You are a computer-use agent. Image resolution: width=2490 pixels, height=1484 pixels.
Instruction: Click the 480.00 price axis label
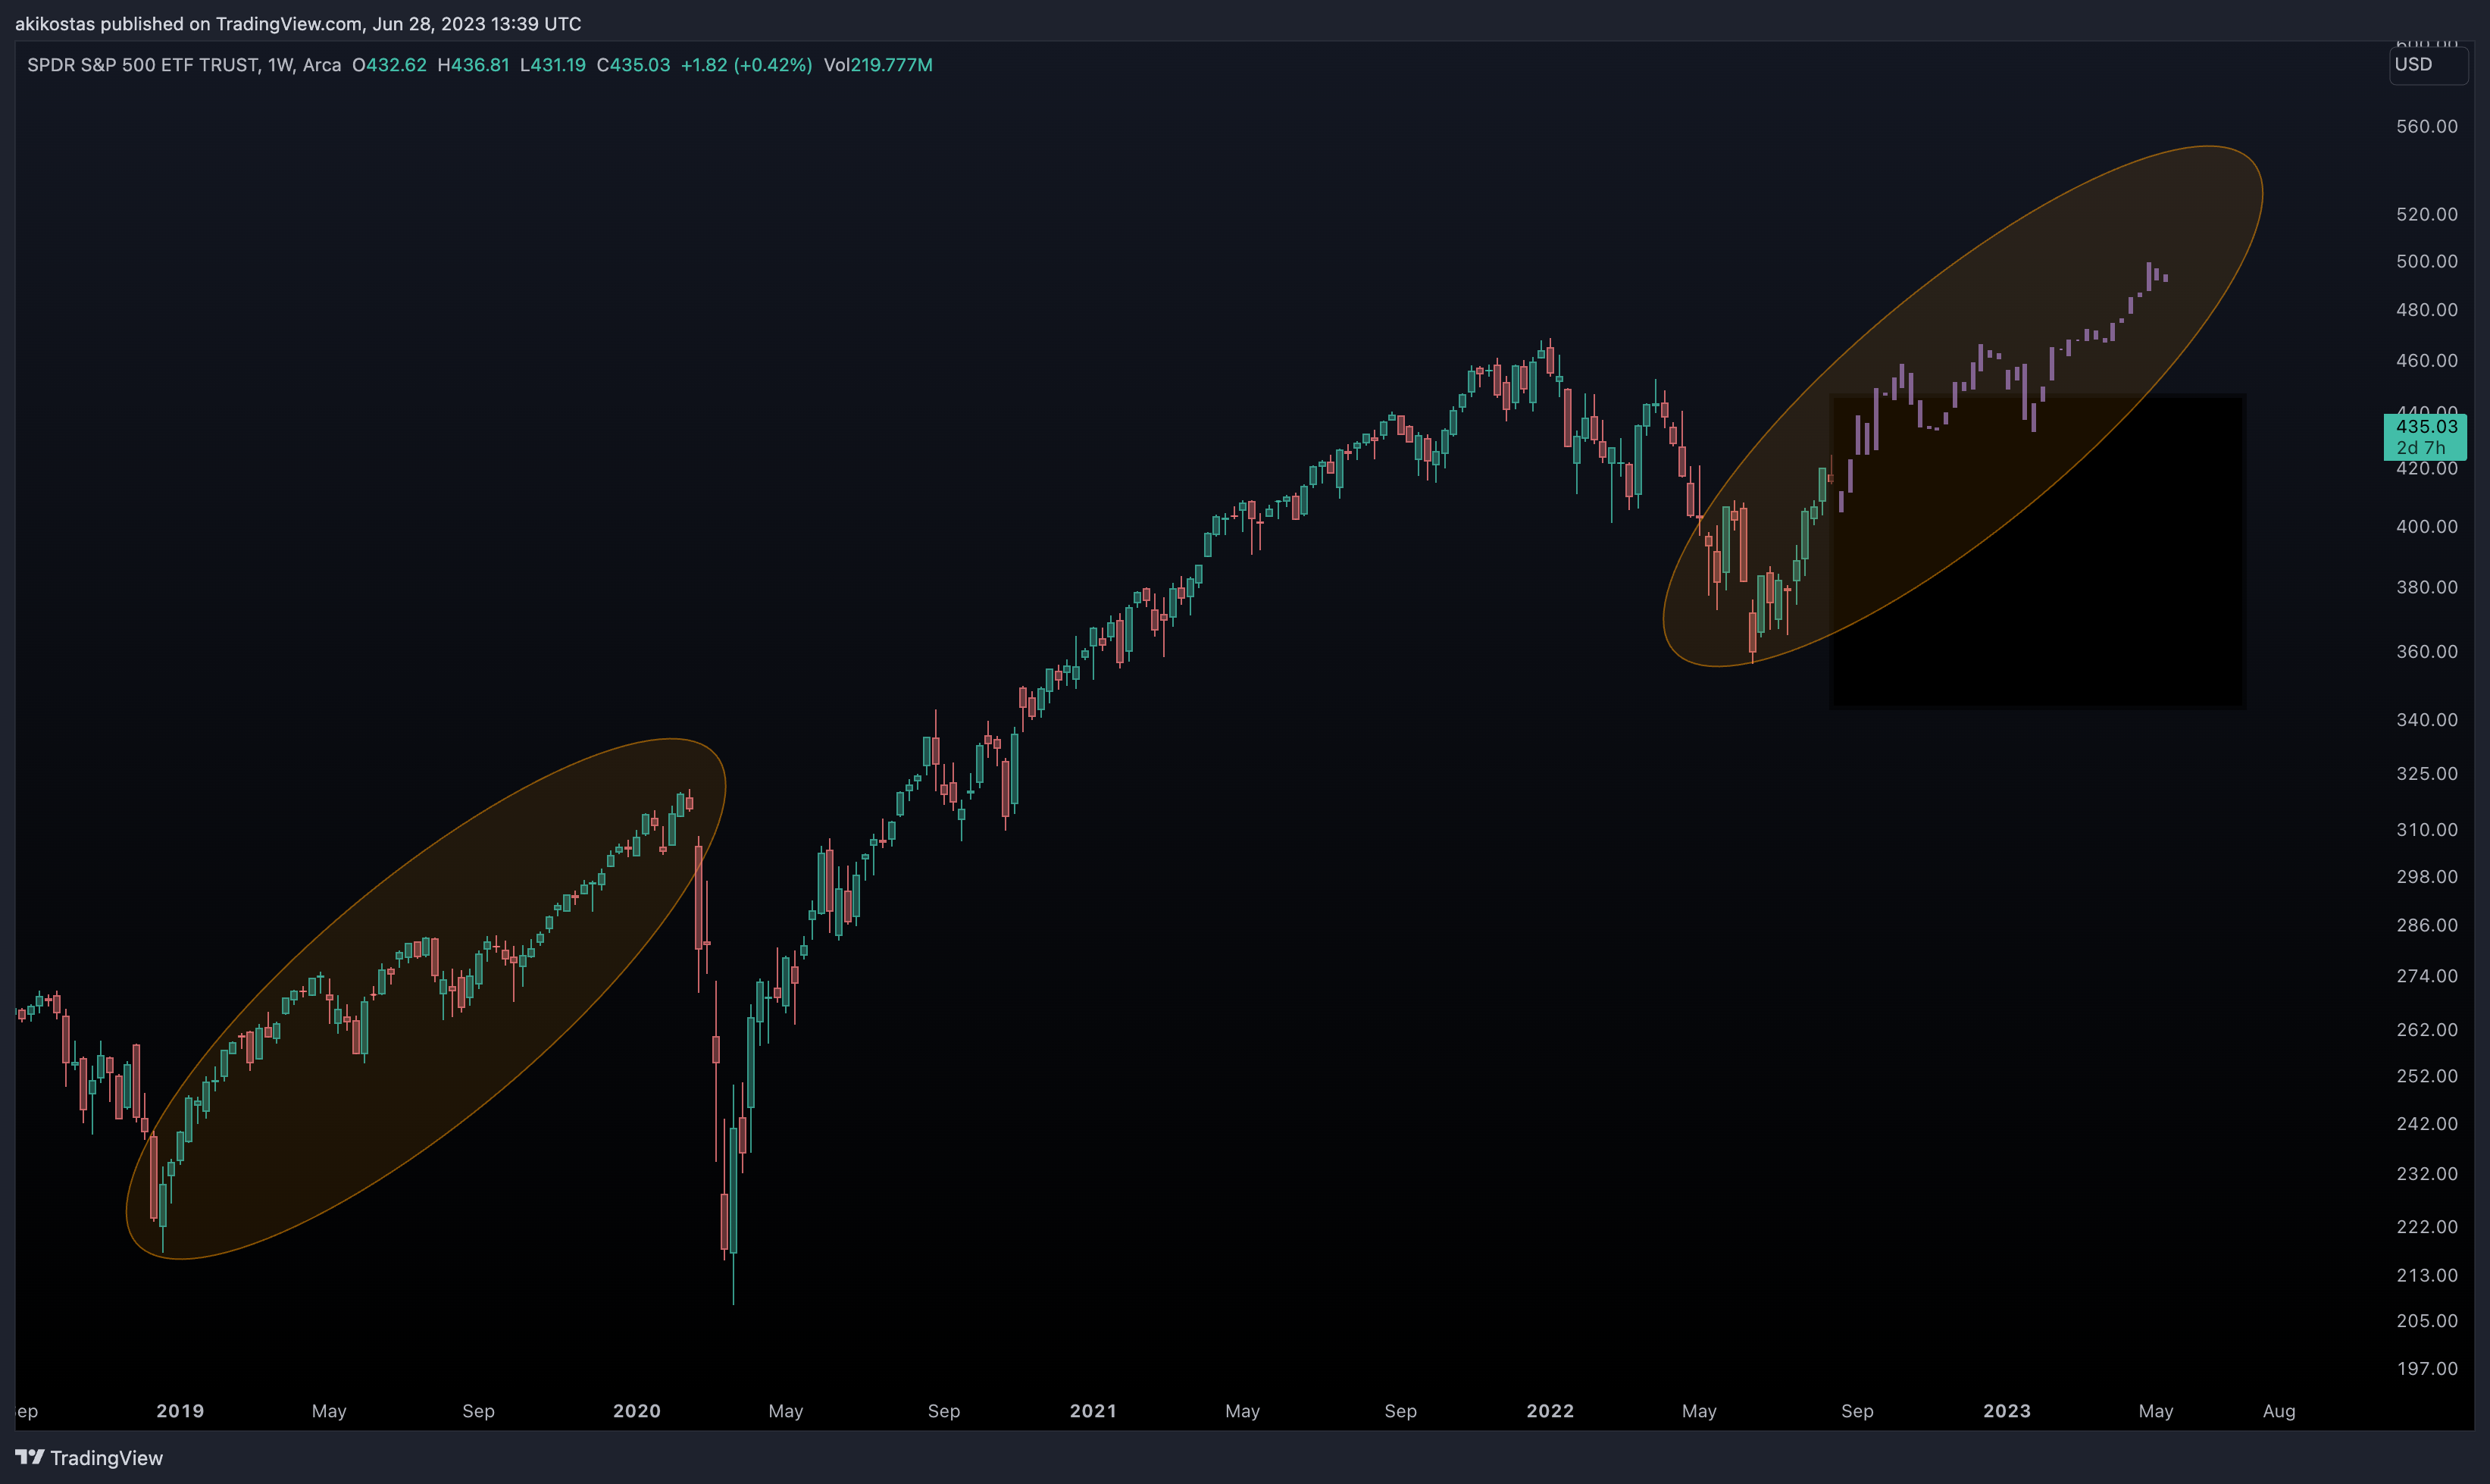pyautogui.click(x=2426, y=310)
